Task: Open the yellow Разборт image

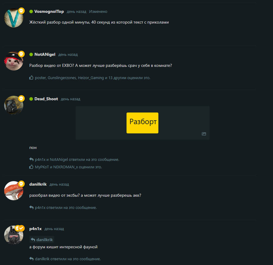Action: pyautogui.click(x=142, y=123)
